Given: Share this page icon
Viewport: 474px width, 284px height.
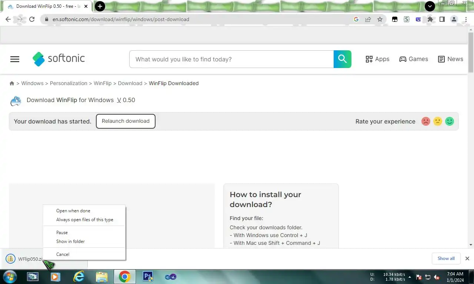Looking at the screenshot, I should pyautogui.click(x=368, y=19).
